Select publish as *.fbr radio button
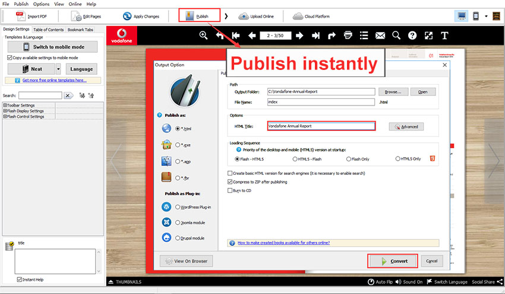This screenshot has width=505, height=294. tap(178, 178)
